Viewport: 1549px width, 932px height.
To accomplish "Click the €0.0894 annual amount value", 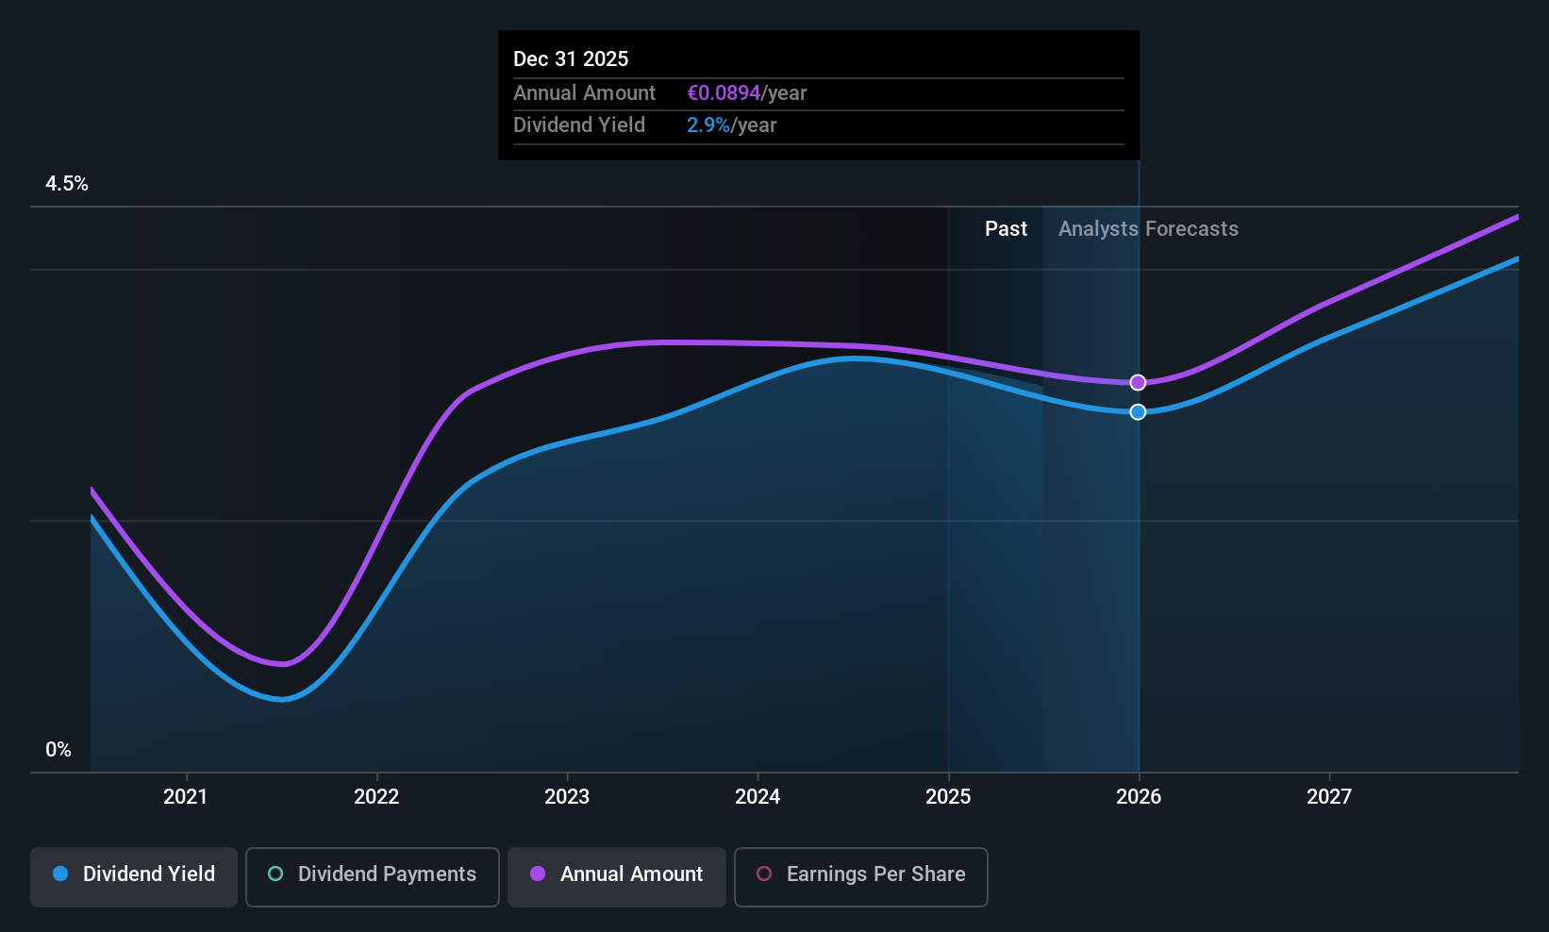I will tap(724, 92).
